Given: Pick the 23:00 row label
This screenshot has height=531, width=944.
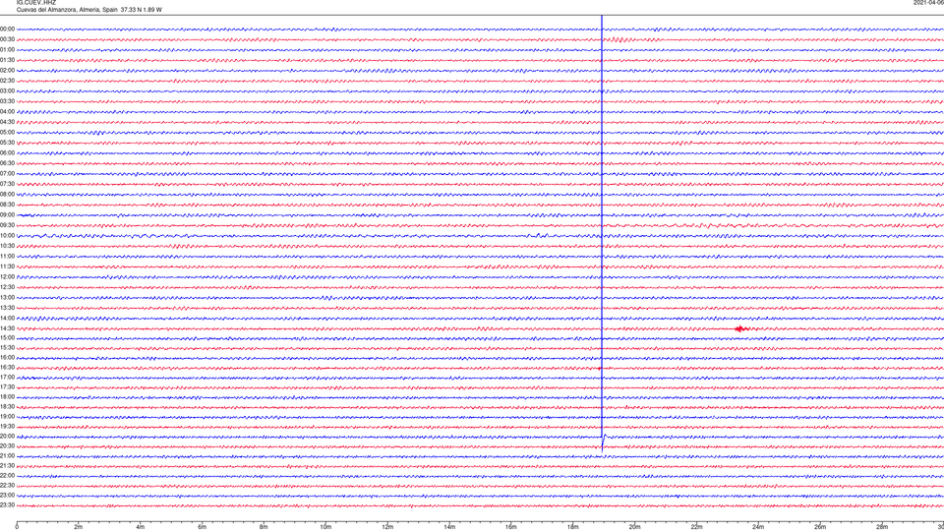Looking at the screenshot, I should click(7, 496).
